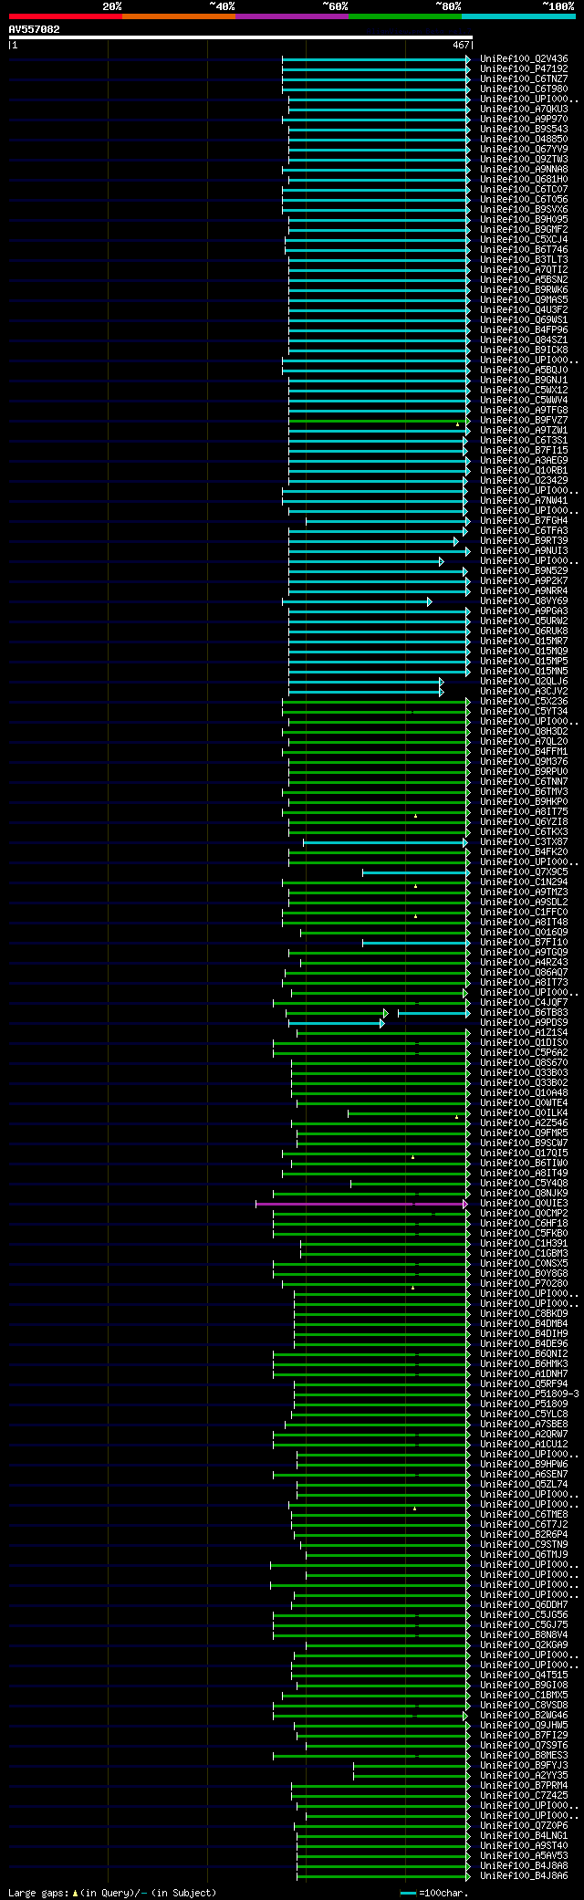Open hit UniRef100_C6TNZ7

coord(524,79)
